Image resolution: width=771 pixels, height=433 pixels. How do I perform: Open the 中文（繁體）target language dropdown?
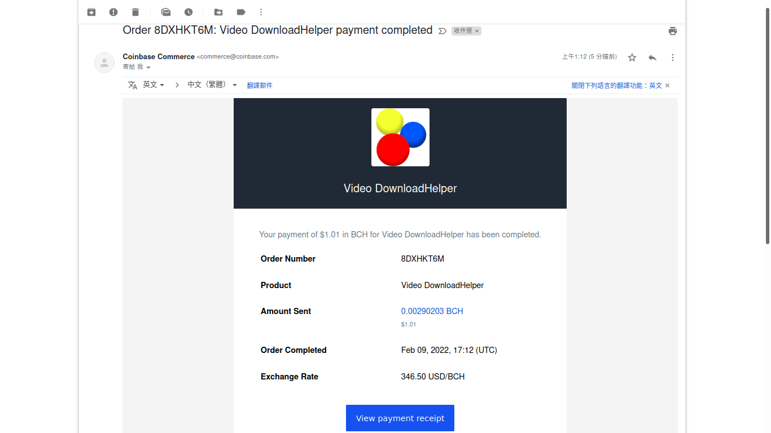click(212, 85)
